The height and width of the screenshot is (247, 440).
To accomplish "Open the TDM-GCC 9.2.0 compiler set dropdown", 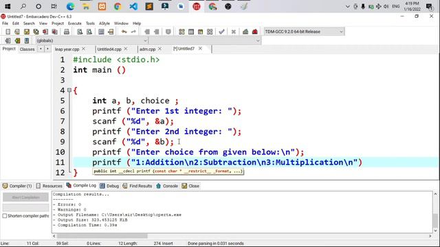I will pos(304,32).
